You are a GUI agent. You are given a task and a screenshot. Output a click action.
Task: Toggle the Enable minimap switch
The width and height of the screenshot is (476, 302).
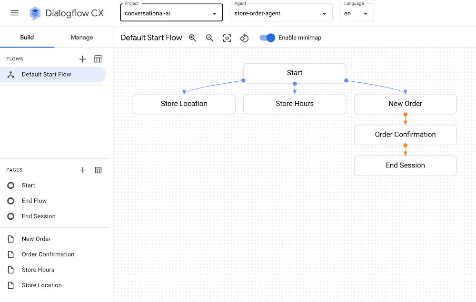click(x=267, y=38)
